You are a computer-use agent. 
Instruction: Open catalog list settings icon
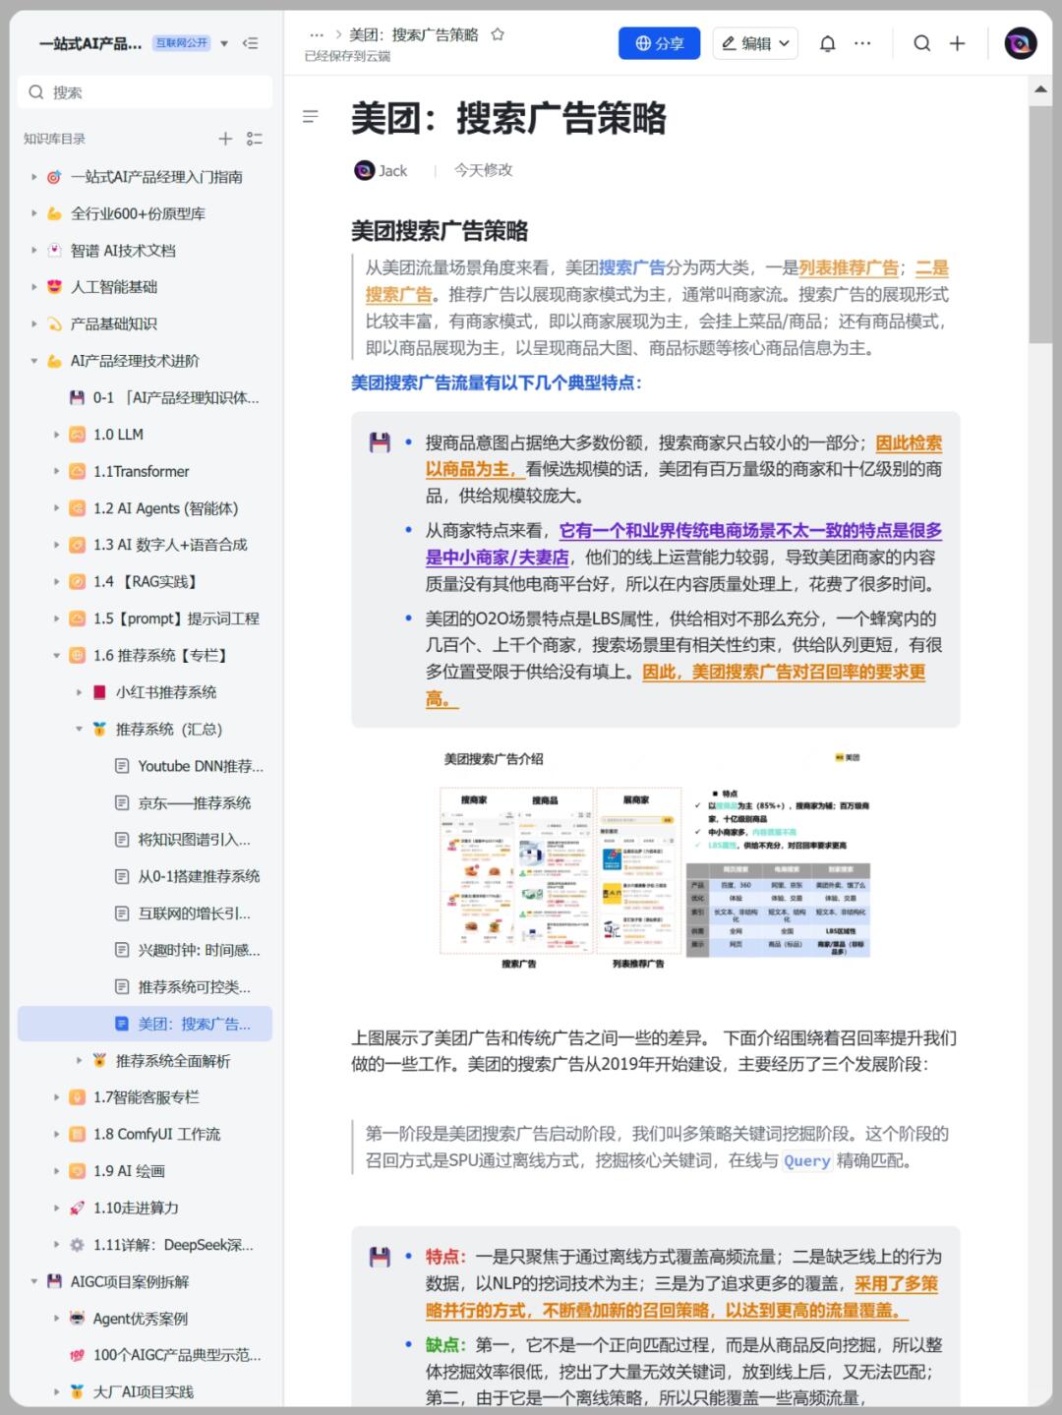pyautogui.click(x=255, y=139)
